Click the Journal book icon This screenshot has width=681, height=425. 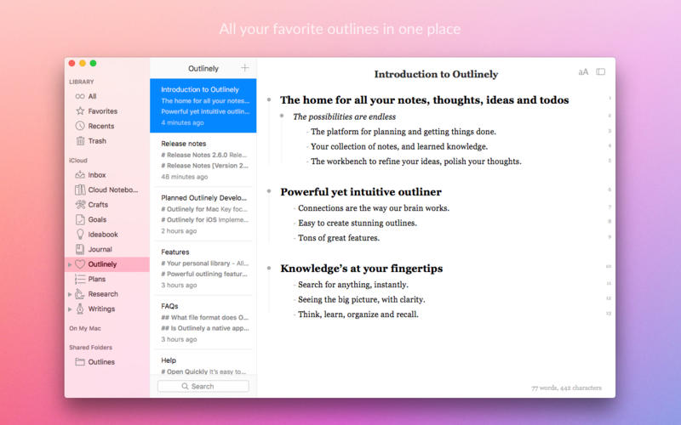tap(80, 249)
